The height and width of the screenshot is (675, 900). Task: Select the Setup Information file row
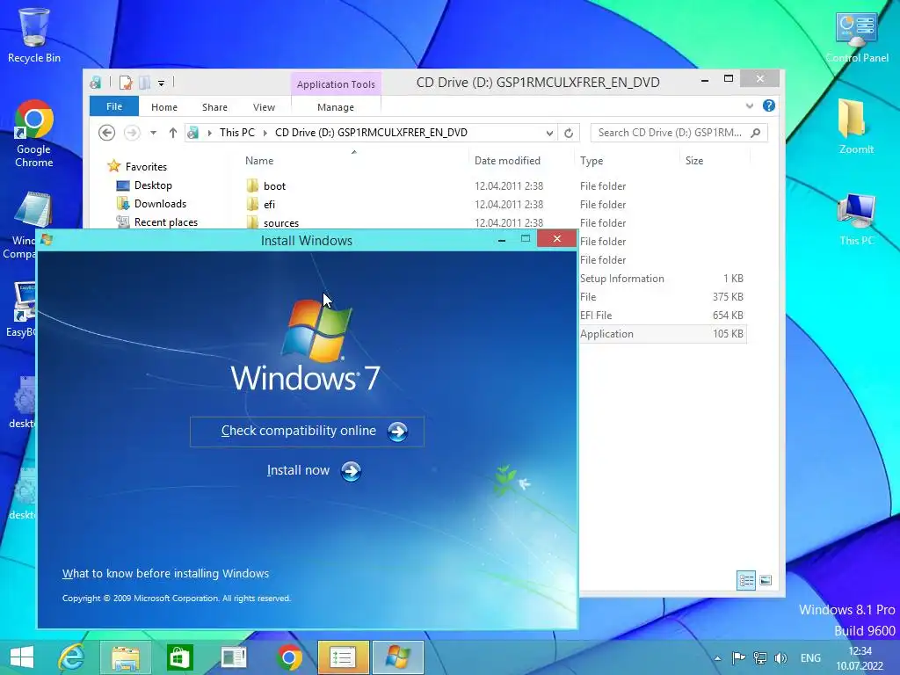point(663,279)
